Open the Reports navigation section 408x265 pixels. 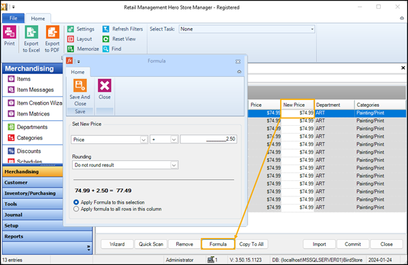pos(48,236)
